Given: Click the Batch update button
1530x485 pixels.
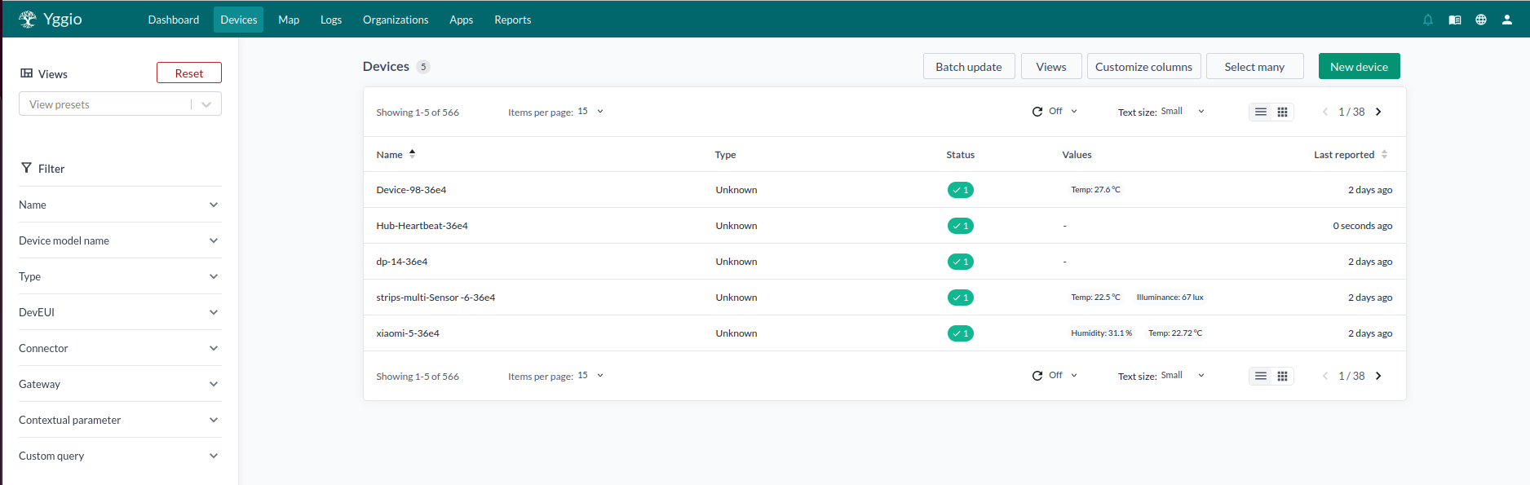Looking at the screenshot, I should click(x=969, y=66).
